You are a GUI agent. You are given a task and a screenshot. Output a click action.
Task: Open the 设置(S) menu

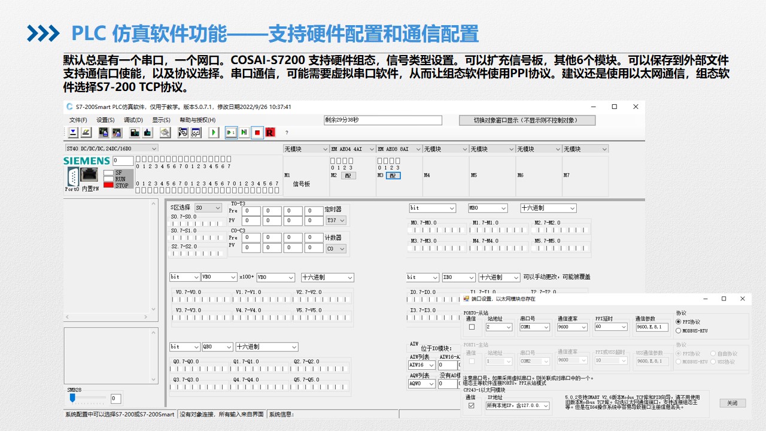105,120
